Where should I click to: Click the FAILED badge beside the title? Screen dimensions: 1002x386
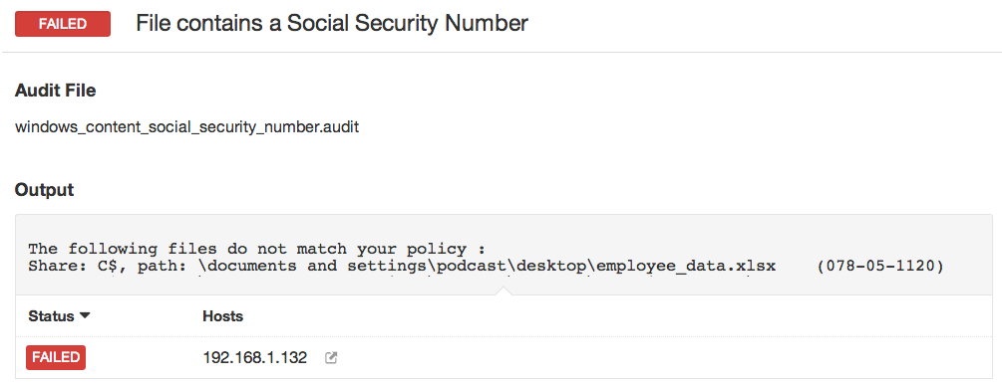tap(63, 24)
